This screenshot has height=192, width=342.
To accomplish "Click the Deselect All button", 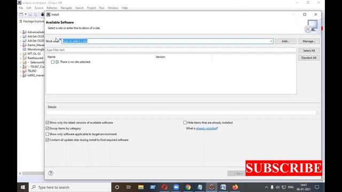I will coord(309,58).
